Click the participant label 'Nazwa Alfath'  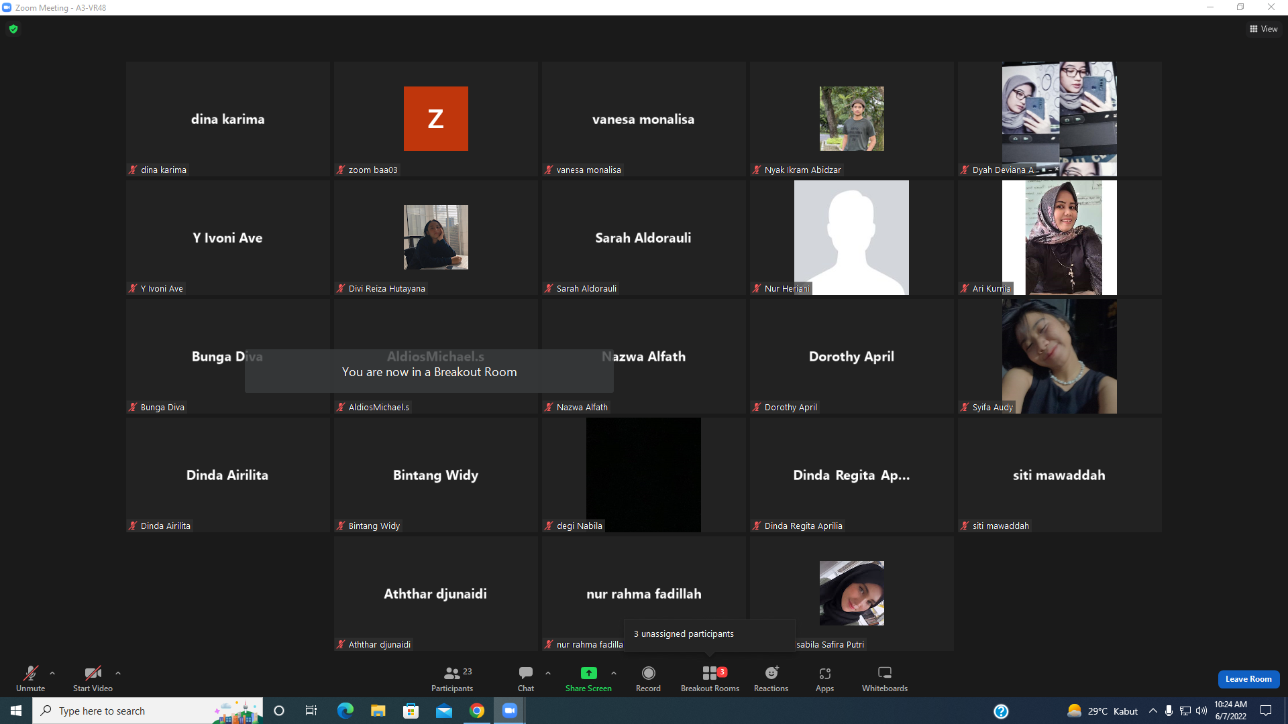[x=582, y=408]
